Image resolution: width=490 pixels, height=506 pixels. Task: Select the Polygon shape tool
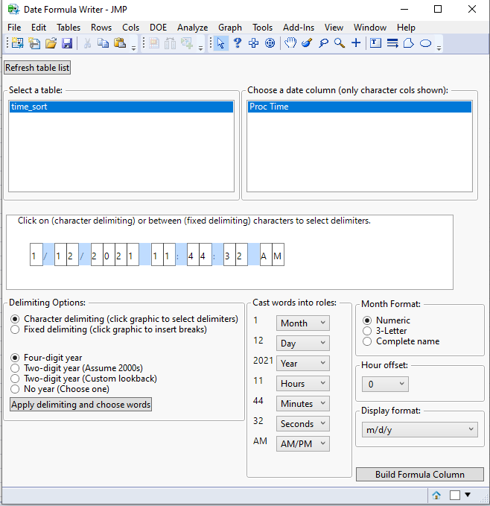[408, 43]
